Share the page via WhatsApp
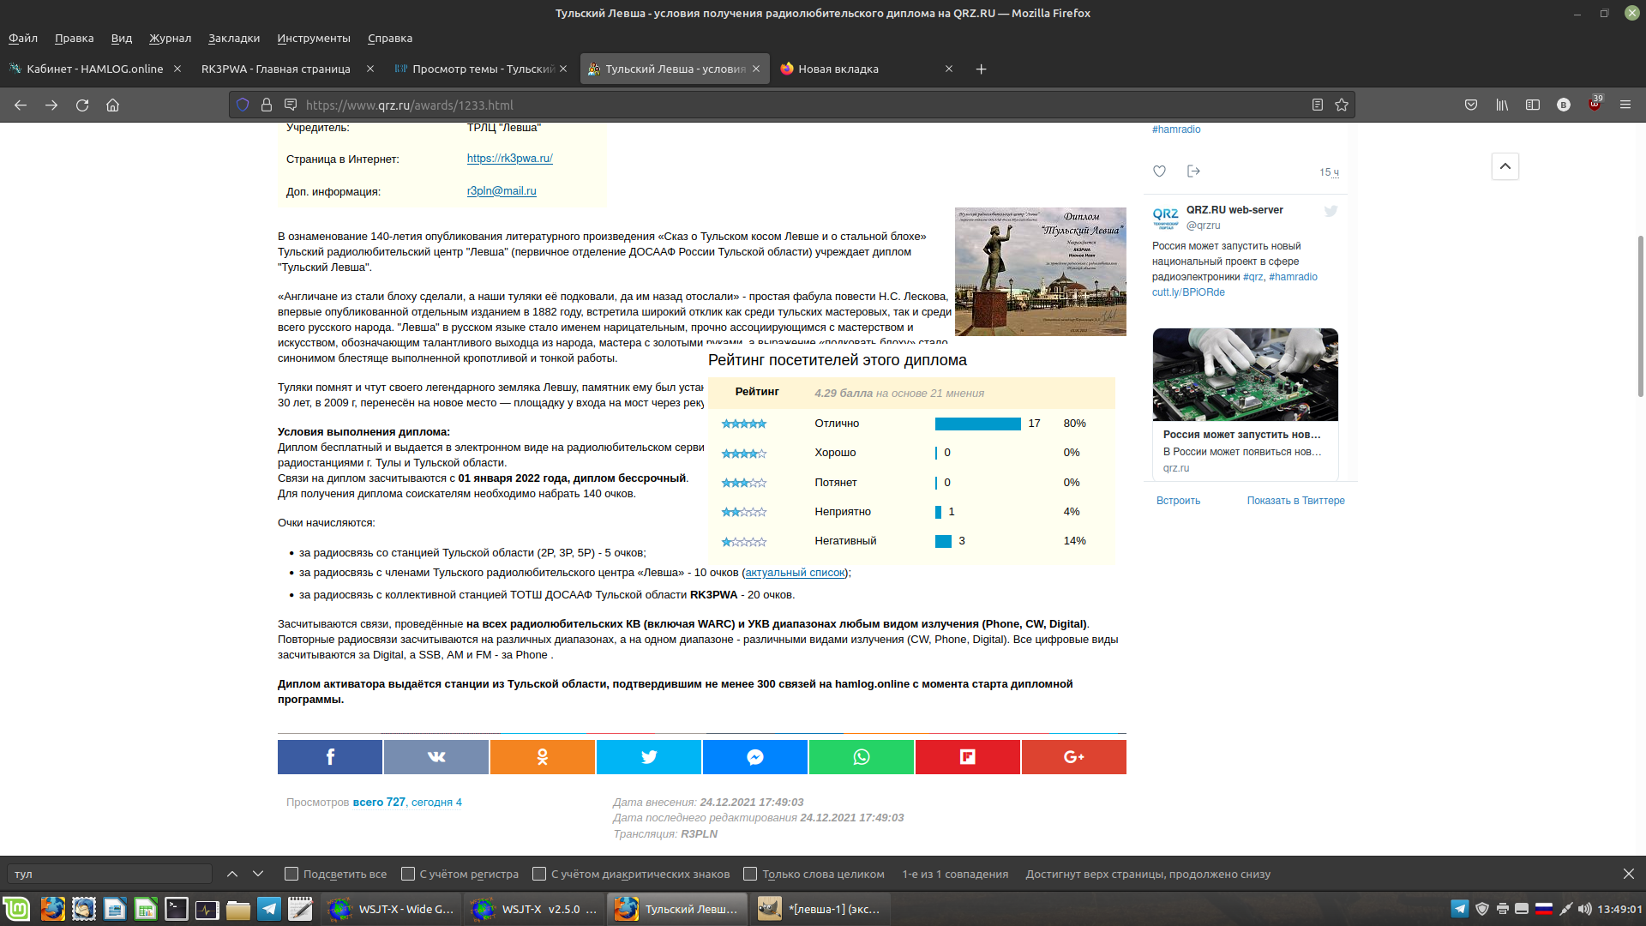 point(862,757)
